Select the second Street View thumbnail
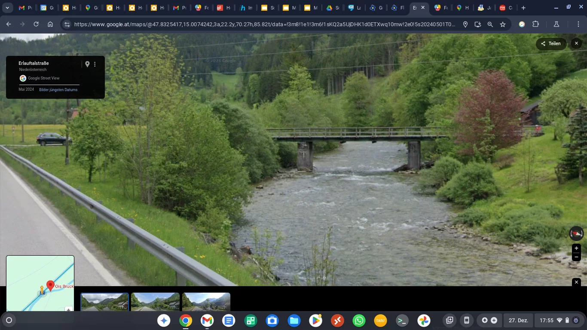 155,302
